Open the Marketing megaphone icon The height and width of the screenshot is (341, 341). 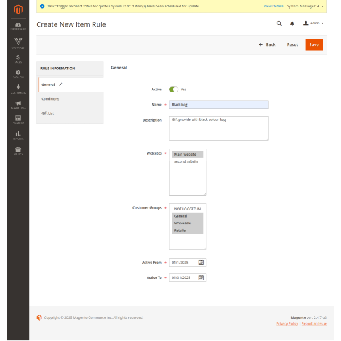coord(18,105)
